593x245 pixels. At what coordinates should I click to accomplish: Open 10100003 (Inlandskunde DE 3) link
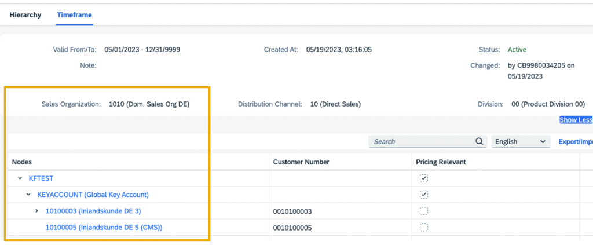93,211
